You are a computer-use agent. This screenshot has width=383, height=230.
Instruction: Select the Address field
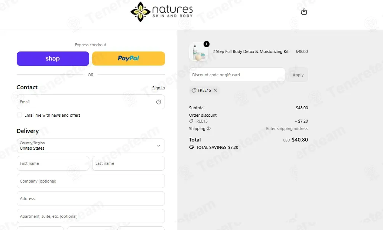pos(91,199)
